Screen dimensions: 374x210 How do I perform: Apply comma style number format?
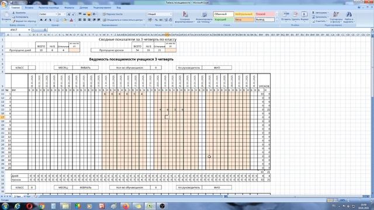pos(161,20)
